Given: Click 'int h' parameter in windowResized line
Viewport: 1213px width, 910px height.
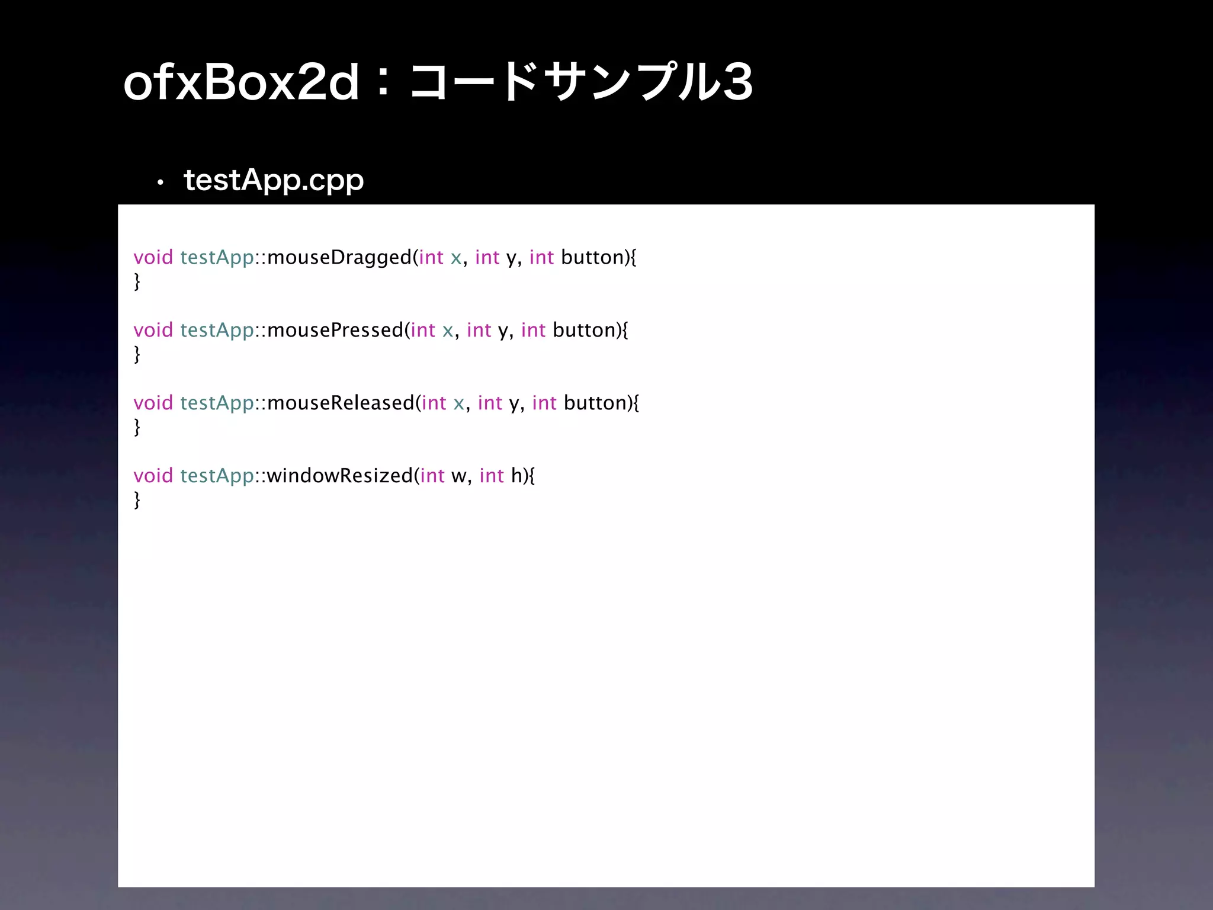Looking at the screenshot, I should coord(501,476).
